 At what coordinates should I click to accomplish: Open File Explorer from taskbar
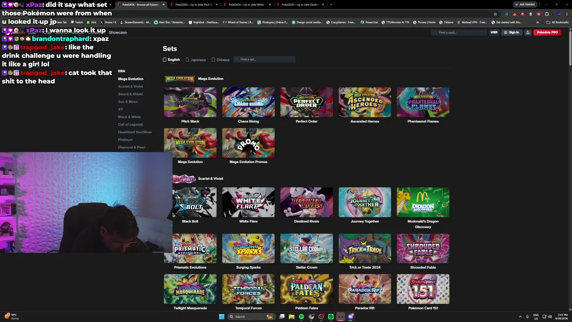pyautogui.click(x=291, y=317)
